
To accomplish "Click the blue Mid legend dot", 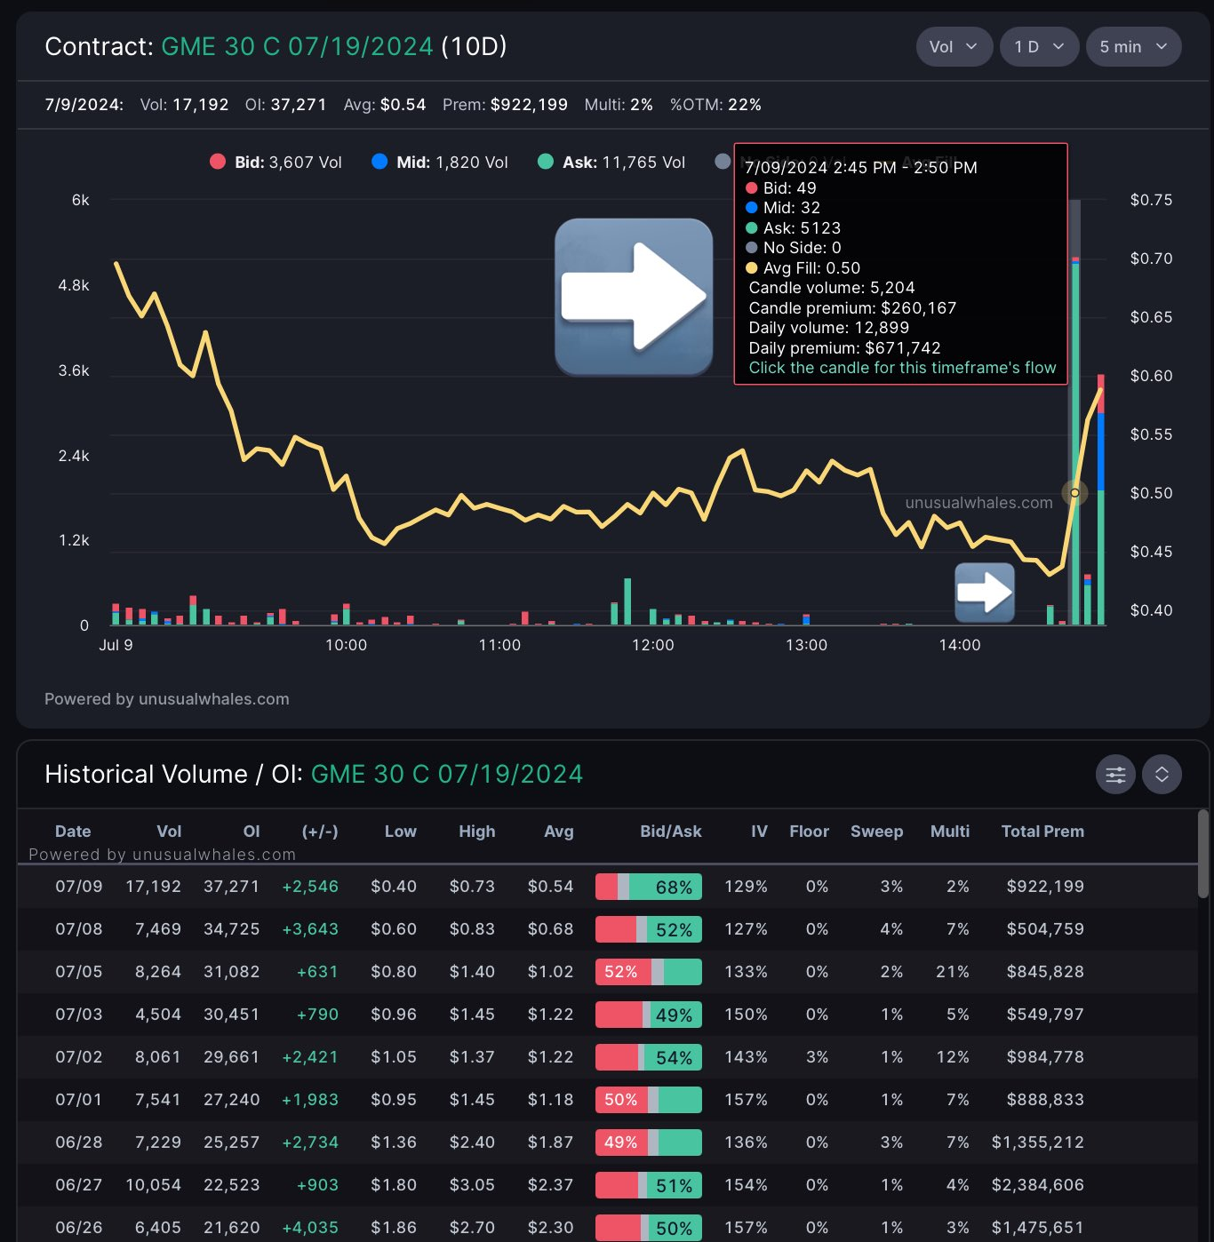I will coord(379,162).
